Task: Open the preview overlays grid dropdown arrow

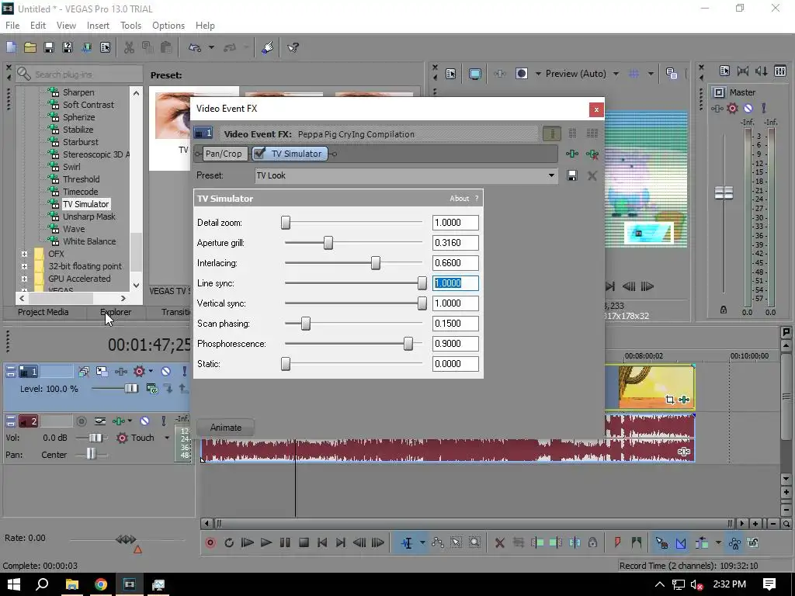Action: point(651,74)
